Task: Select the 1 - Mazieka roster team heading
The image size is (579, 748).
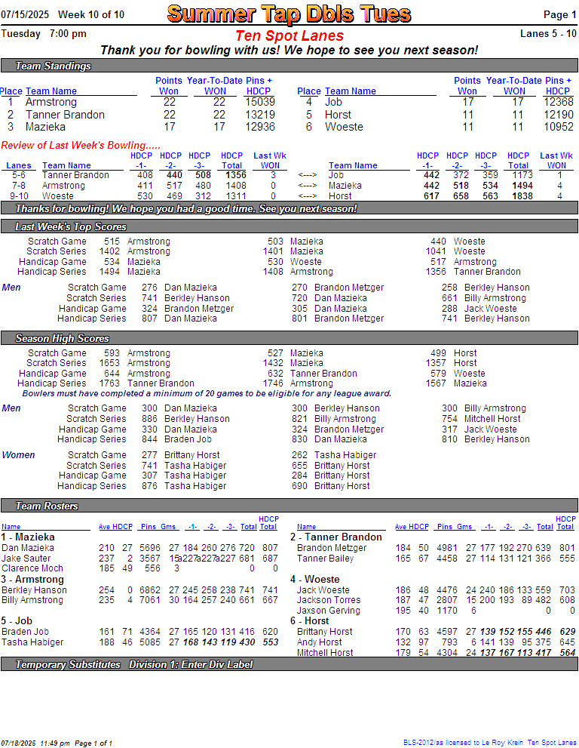Action: click(28, 537)
